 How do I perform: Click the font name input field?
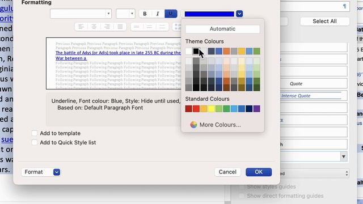(78, 14)
